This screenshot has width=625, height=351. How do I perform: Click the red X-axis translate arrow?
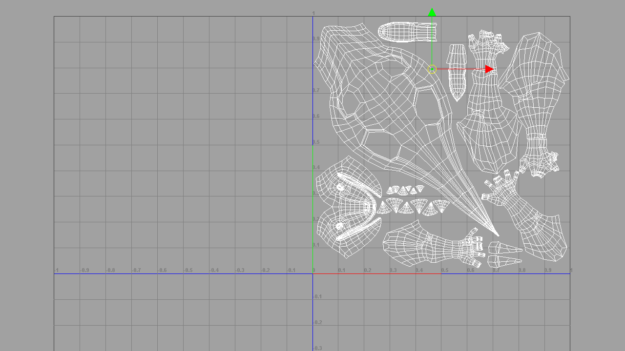(488, 69)
